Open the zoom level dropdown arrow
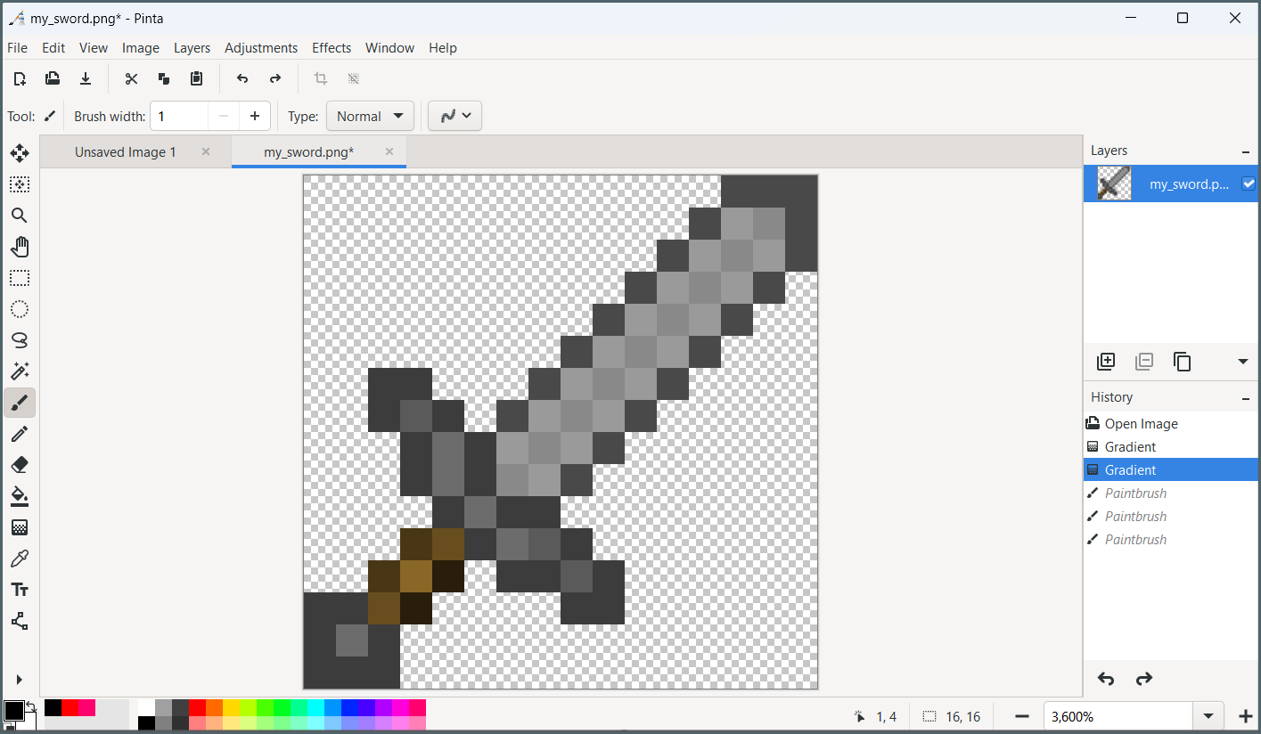 1208,716
